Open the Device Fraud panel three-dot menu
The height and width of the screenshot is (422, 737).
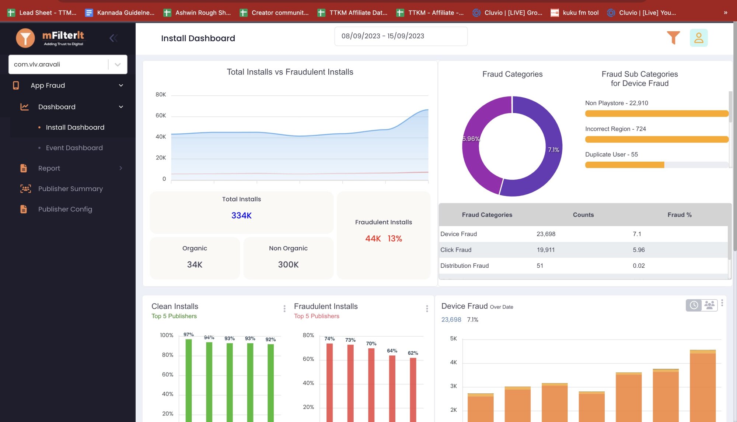pyautogui.click(x=722, y=303)
